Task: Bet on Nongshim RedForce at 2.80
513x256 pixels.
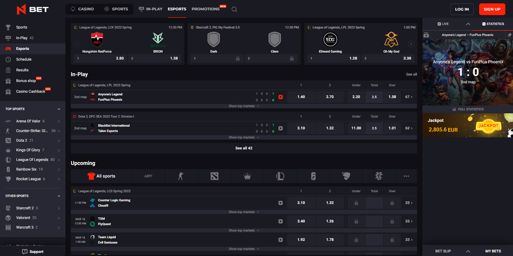Action: (100, 58)
